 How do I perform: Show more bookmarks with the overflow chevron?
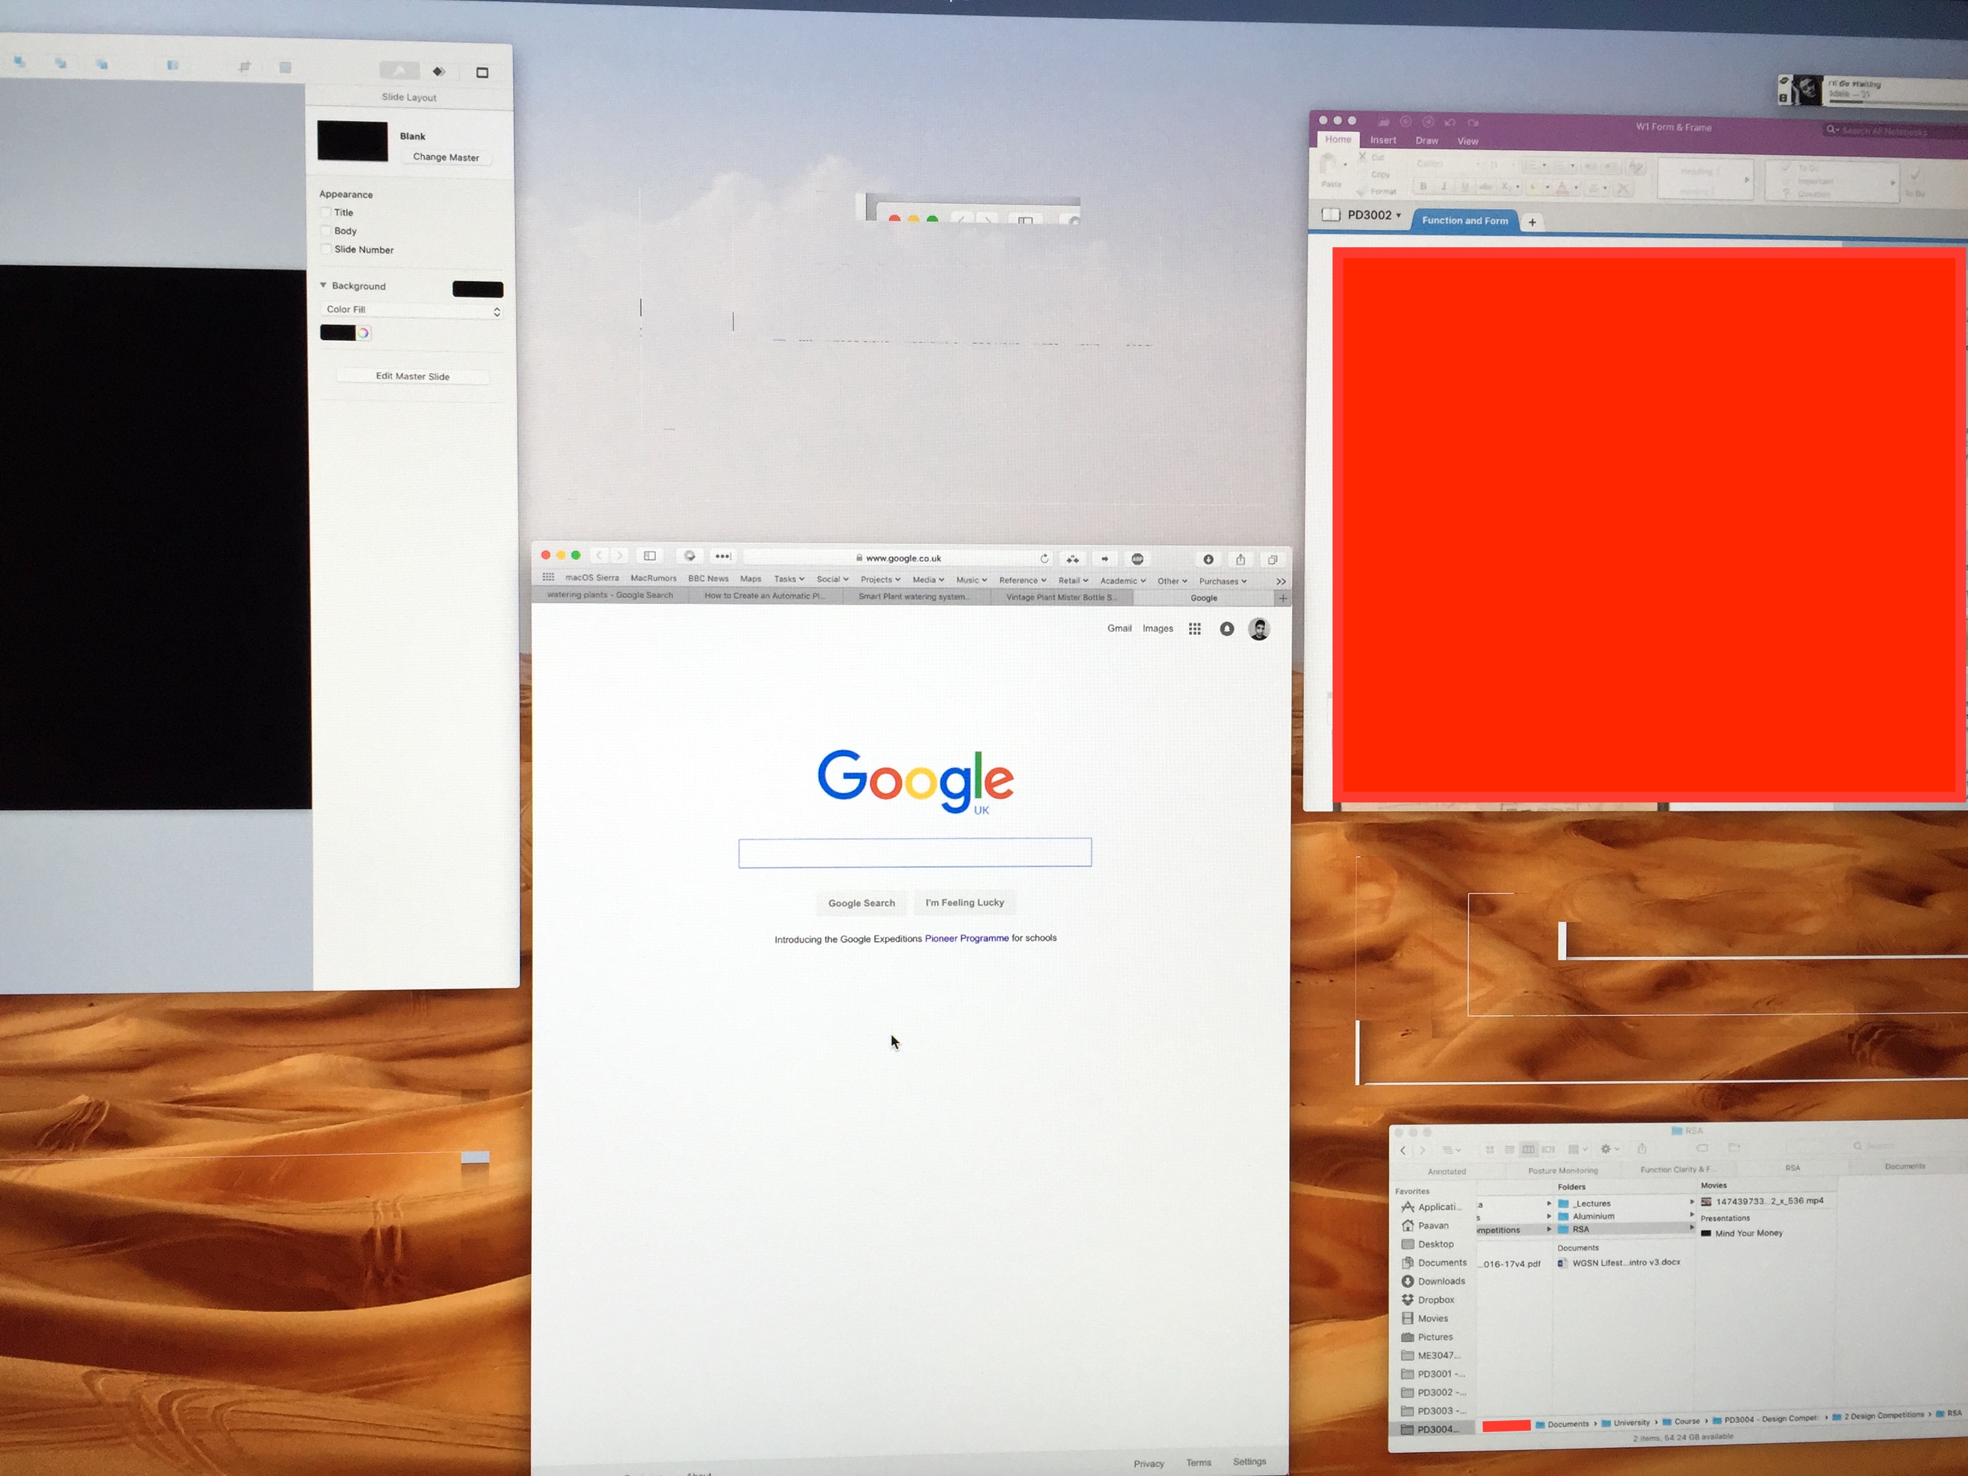(1281, 581)
